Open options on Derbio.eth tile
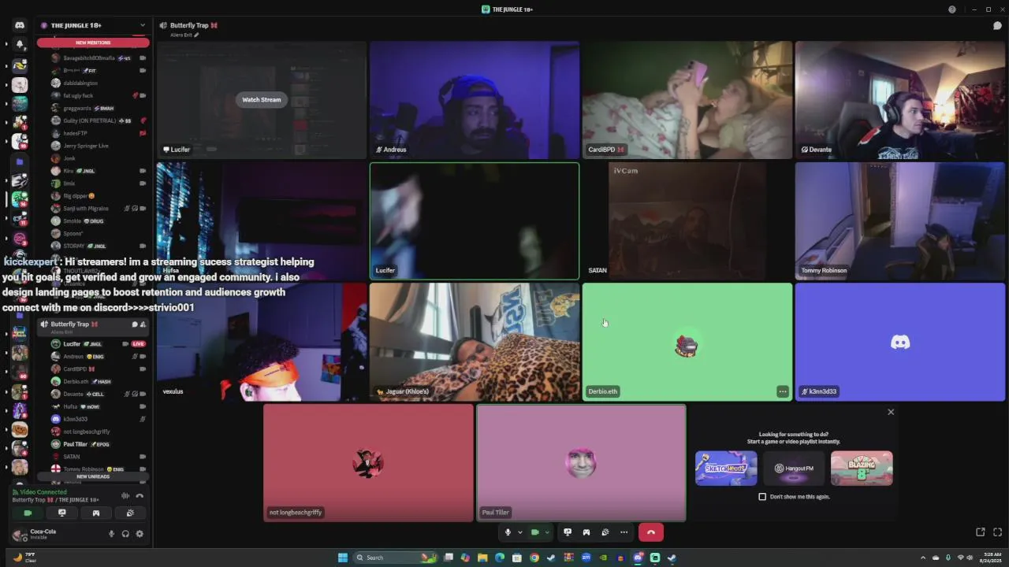Screen dimensions: 1009x567 coord(782,391)
